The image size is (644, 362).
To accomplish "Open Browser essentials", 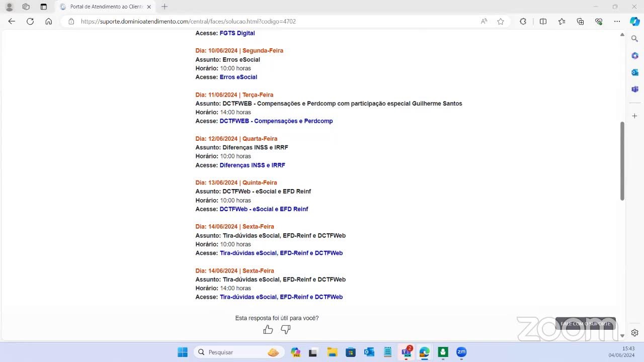I will (x=599, y=22).
